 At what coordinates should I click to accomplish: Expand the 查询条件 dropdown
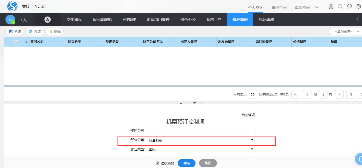(x=345, y=31)
